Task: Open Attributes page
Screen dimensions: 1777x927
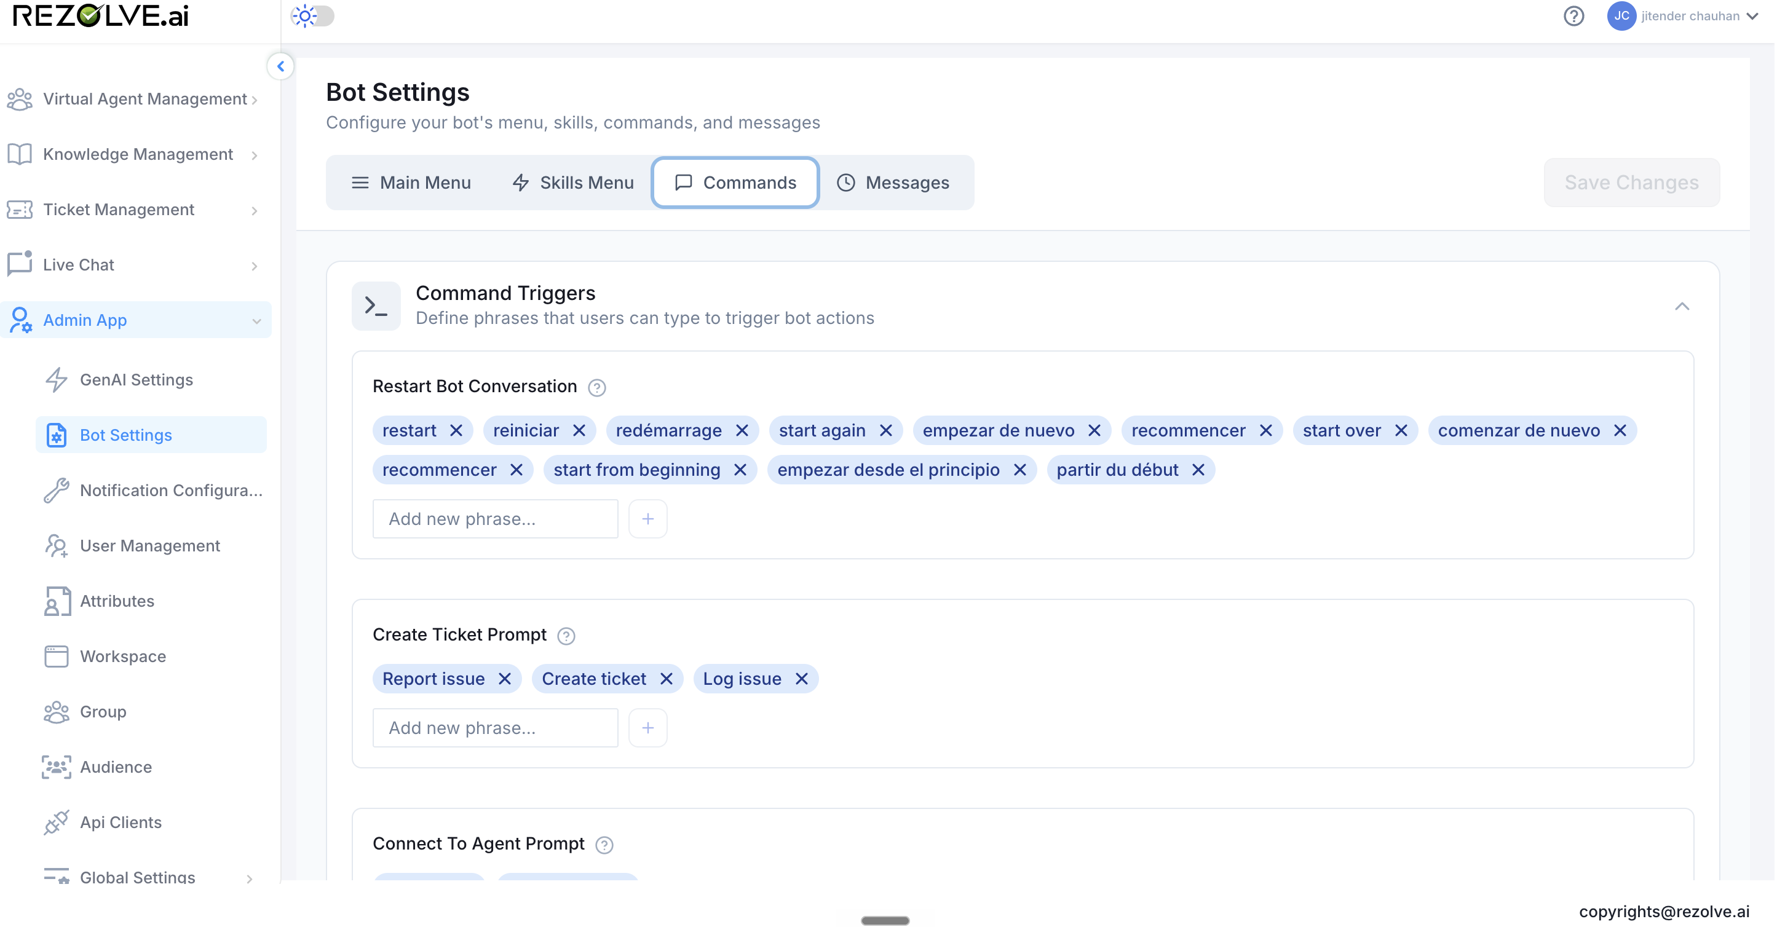Action: (151, 600)
